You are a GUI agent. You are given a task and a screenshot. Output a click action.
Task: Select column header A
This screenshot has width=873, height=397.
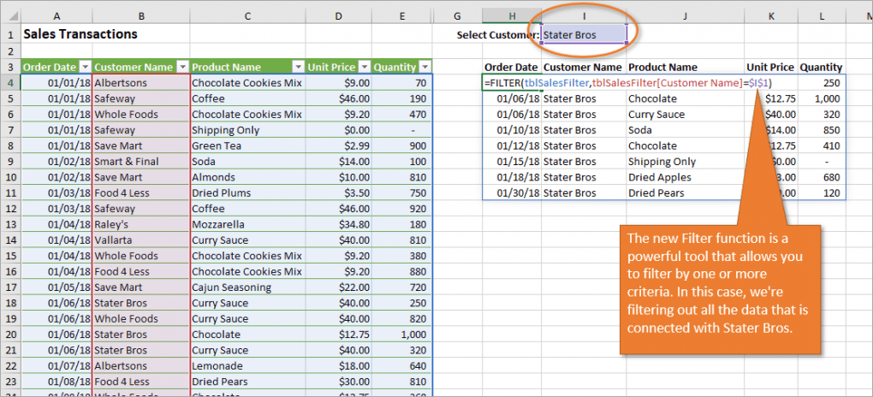[56, 15]
